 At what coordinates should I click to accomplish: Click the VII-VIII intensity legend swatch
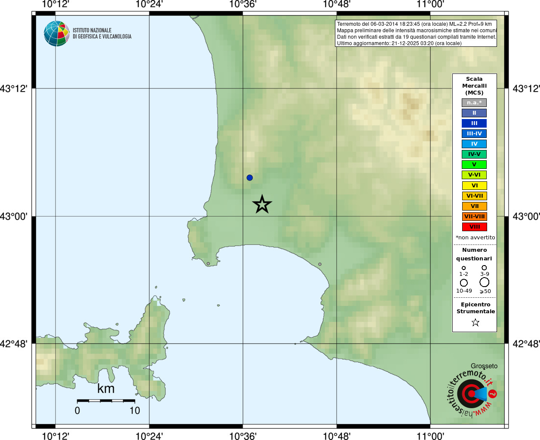[474, 217]
